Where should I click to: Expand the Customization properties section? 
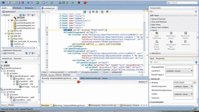click(150, 102)
